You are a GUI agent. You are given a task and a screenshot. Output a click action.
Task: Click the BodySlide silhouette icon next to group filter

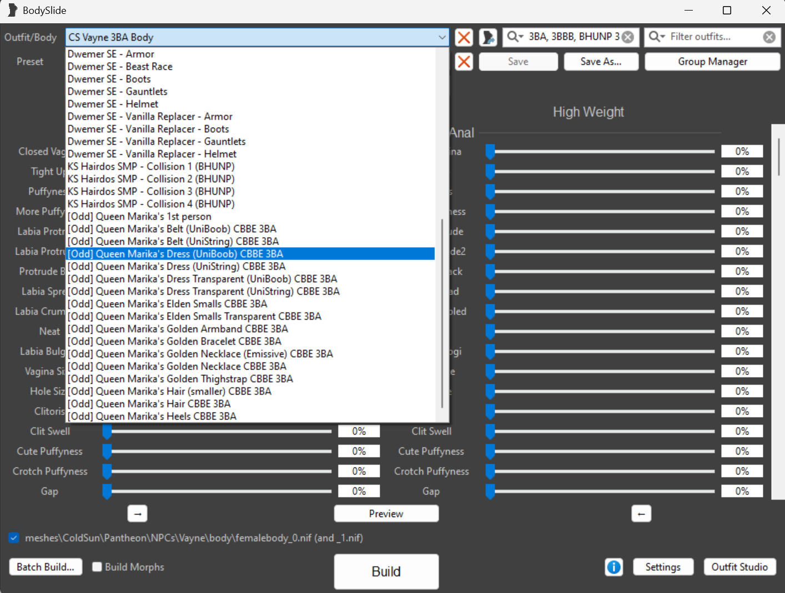coord(488,37)
